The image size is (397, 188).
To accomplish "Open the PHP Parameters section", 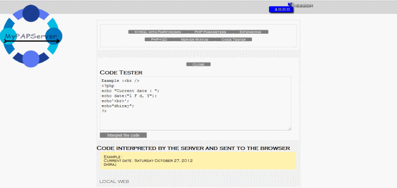I will point(210,32).
